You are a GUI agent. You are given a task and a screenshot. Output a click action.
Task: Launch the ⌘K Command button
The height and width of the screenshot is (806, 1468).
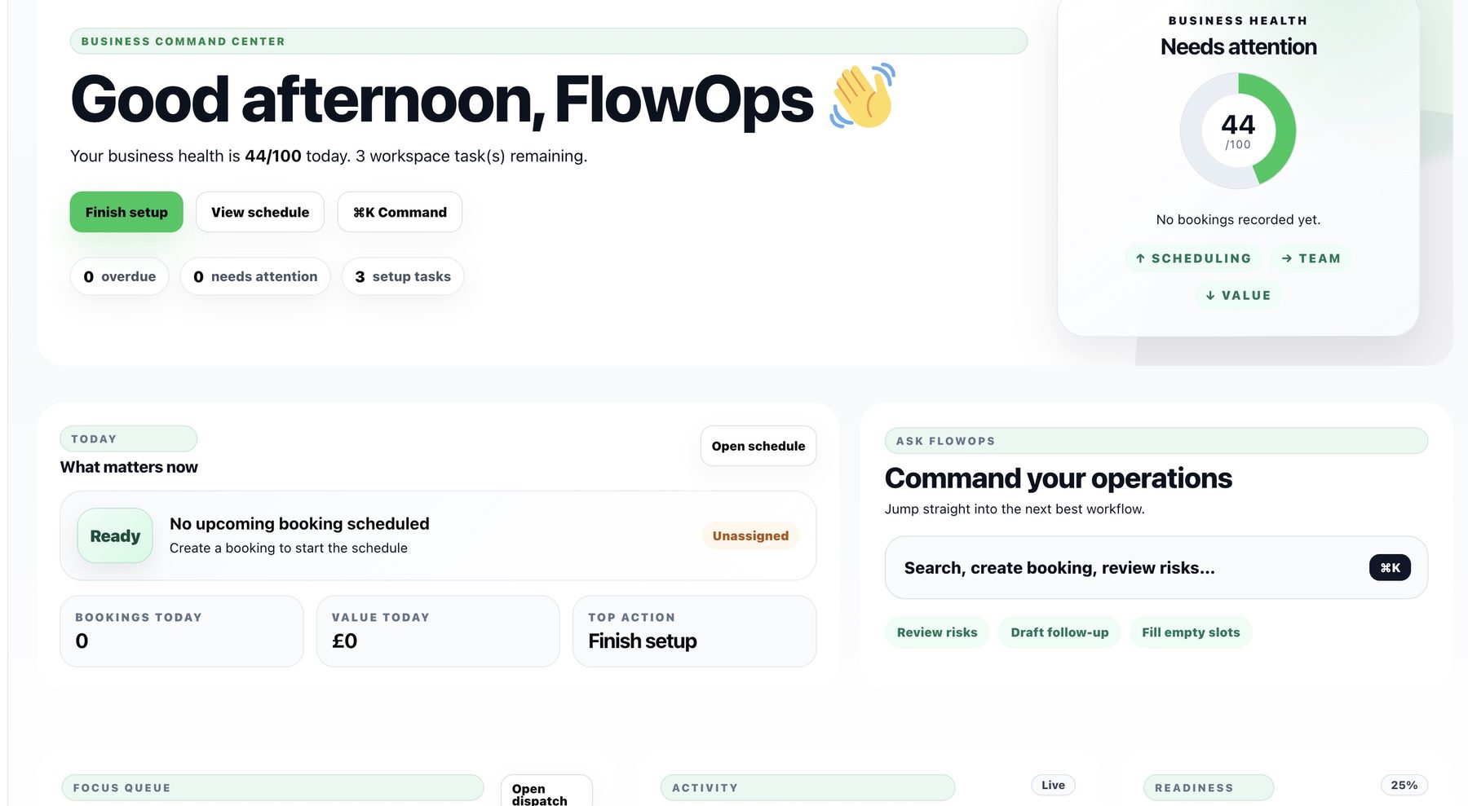[400, 212]
